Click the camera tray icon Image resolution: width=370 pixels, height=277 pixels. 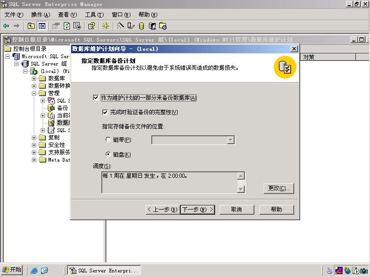(x=364, y=271)
